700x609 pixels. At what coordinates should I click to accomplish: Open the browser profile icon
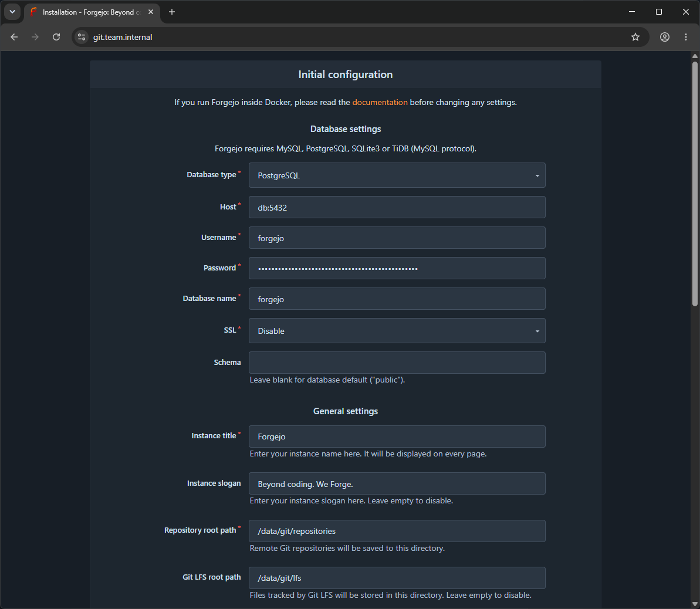coord(665,37)
